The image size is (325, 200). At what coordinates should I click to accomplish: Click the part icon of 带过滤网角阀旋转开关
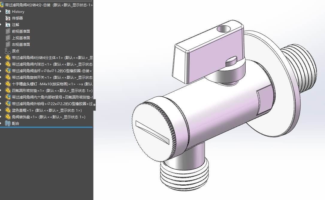8,77
